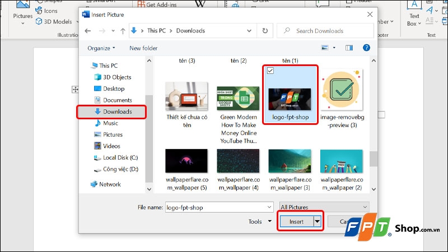Screen dimensions: 448x252
Task: Refresh the Downloads folder listing
Action: tap(265, 31)
